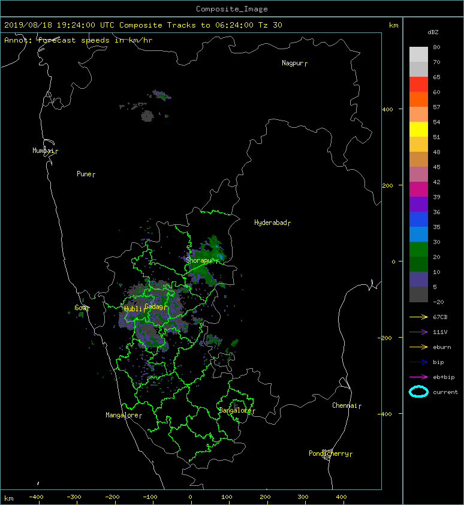Viewport: 464px width, 505px height.
Task: Click the gray circular echo in the north
Action: [x=147, y=116]
